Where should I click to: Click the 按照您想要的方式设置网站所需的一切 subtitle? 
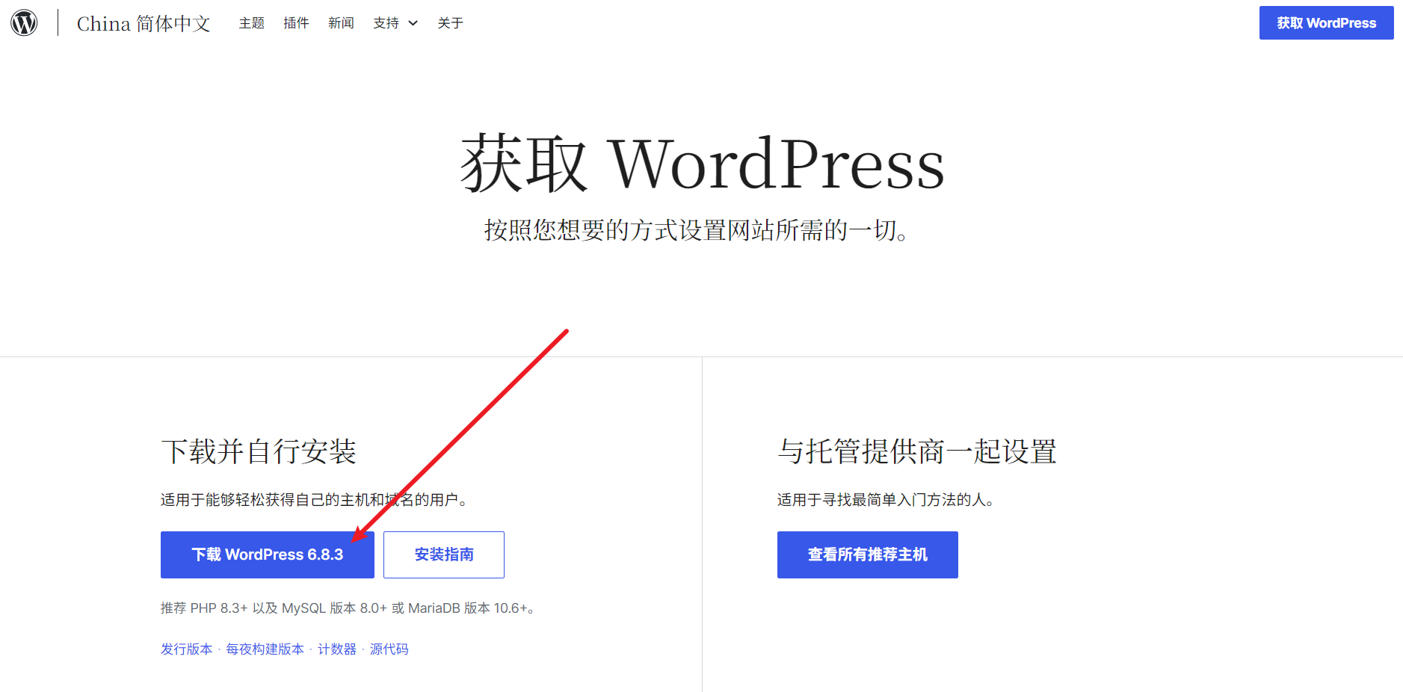[x=697, y=230]
